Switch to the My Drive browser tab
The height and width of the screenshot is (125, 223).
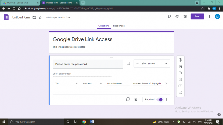pyautogui.click(x=20, y=3)
